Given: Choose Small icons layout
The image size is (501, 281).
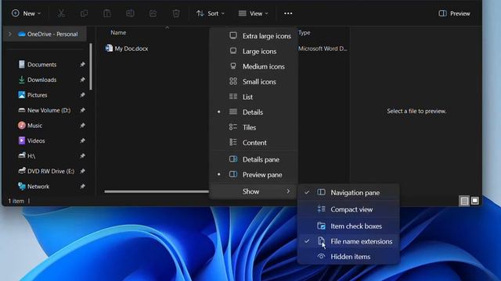Looking at the screenshot, I should tap(254, 81).
